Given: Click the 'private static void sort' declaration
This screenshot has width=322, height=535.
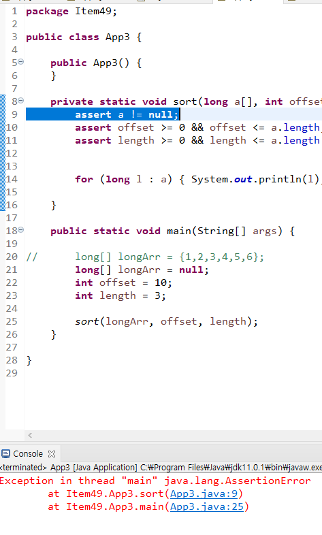Looking at the screenshot, I should tap(186, 101).
